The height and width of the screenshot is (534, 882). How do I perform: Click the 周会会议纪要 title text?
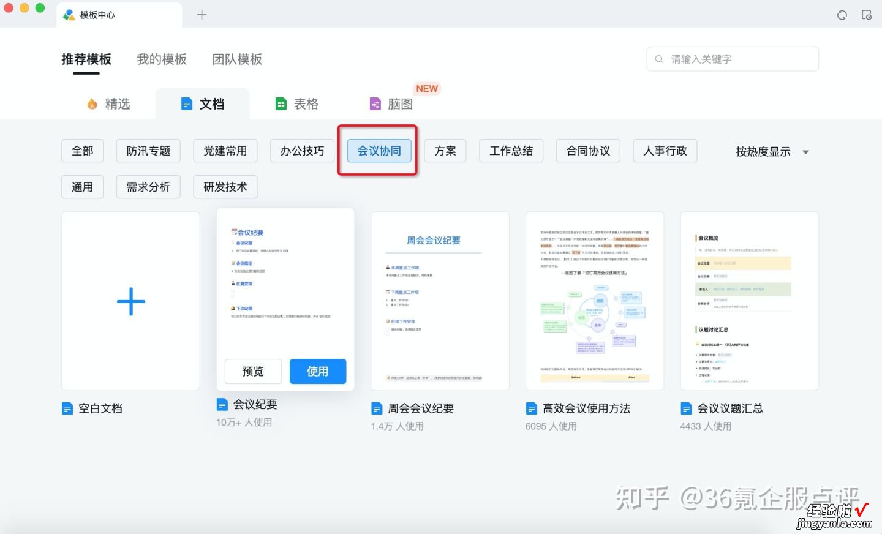[421, 408]
